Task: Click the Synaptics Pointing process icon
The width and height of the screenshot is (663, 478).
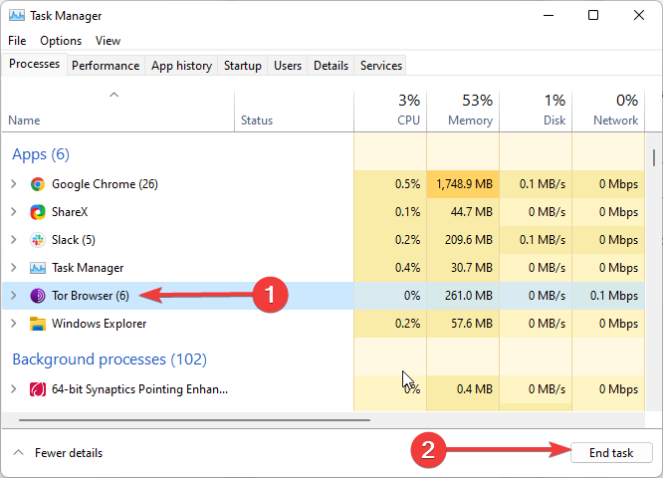Action: pos(38,389)
